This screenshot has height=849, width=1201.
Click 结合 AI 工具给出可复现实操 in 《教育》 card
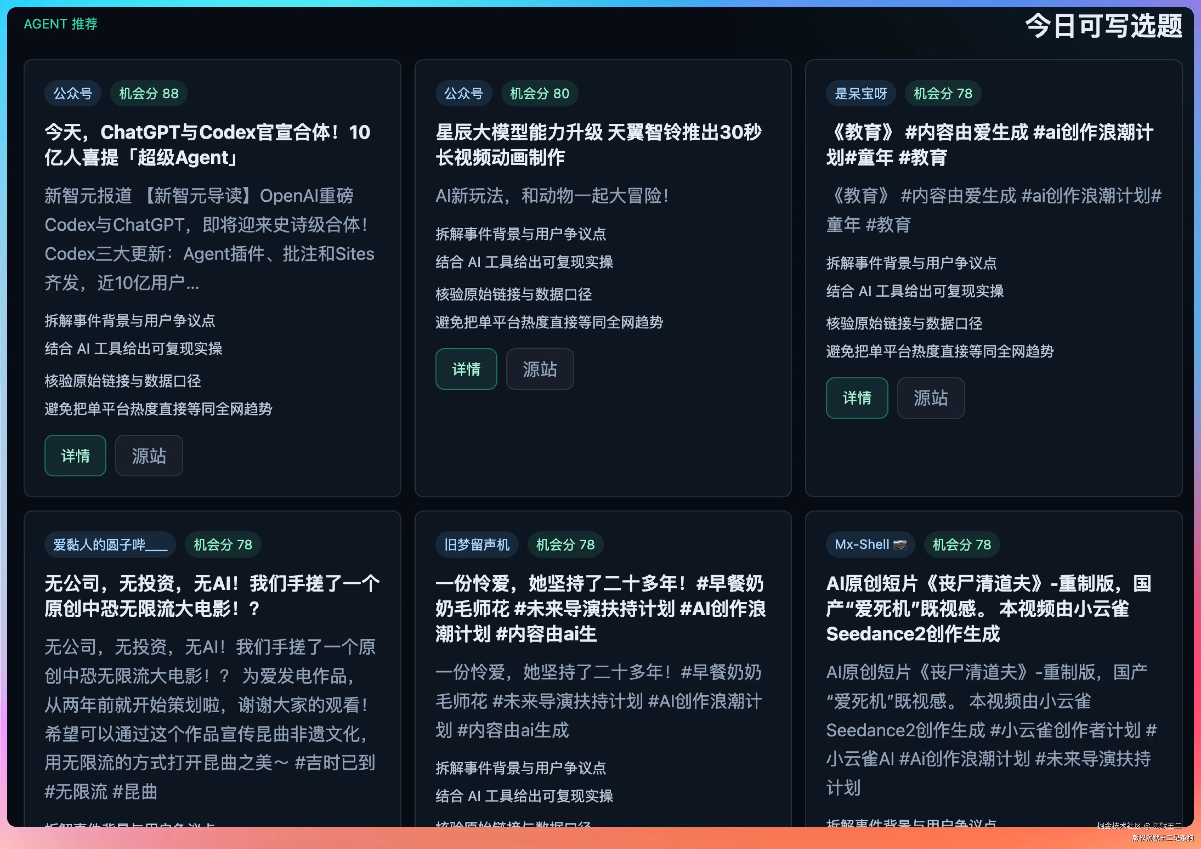915,291
